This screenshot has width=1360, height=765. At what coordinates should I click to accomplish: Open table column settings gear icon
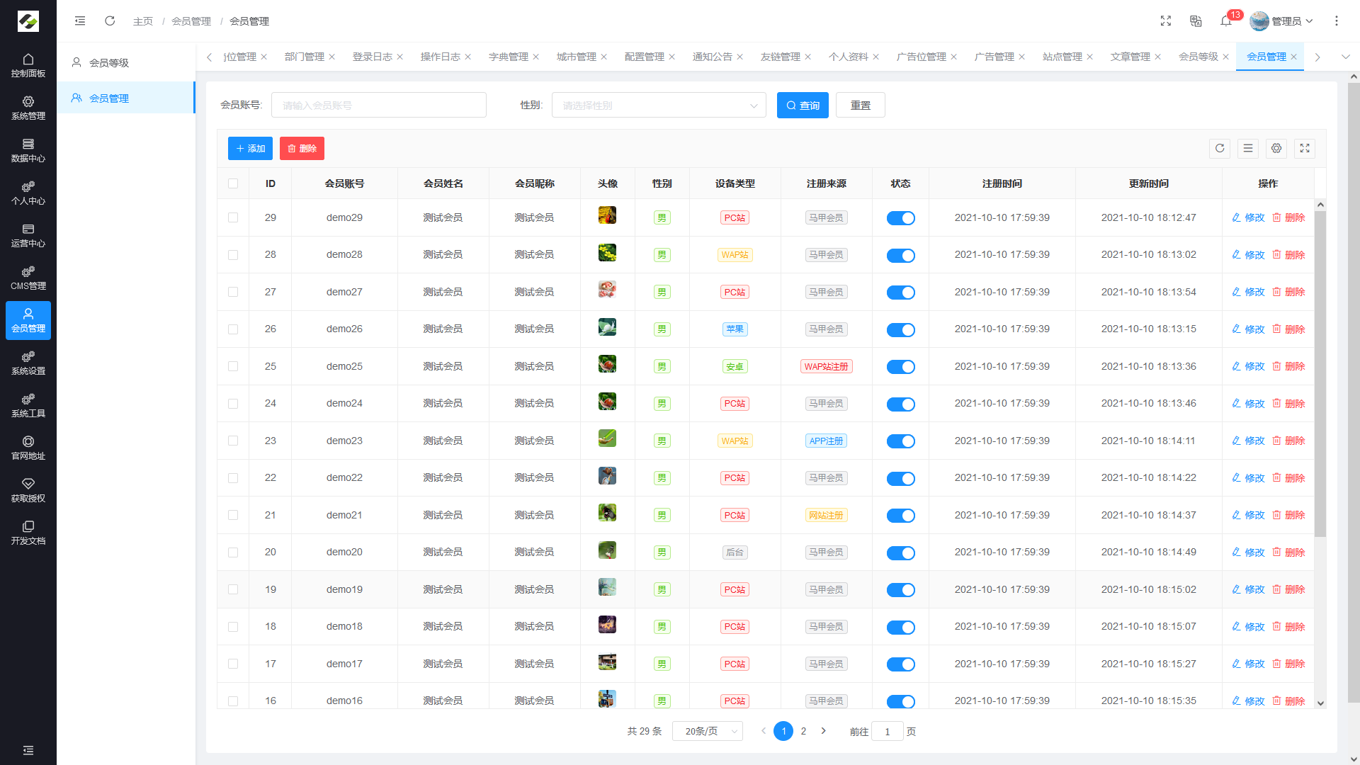1276,149
